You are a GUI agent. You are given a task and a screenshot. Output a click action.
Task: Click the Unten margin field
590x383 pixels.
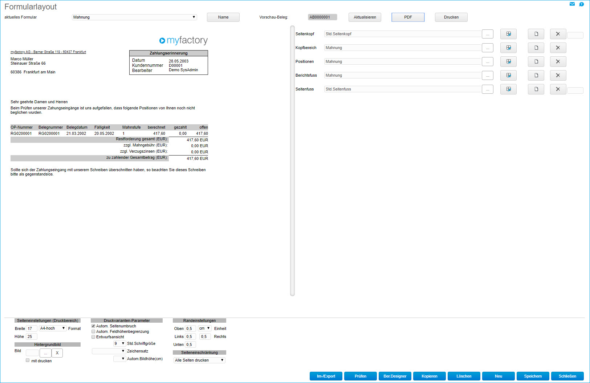click(x=191, y=344)
